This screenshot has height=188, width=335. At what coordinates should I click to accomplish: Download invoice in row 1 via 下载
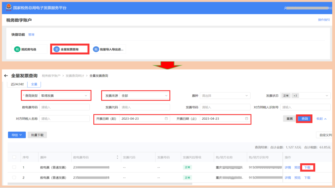coord(307,168)
